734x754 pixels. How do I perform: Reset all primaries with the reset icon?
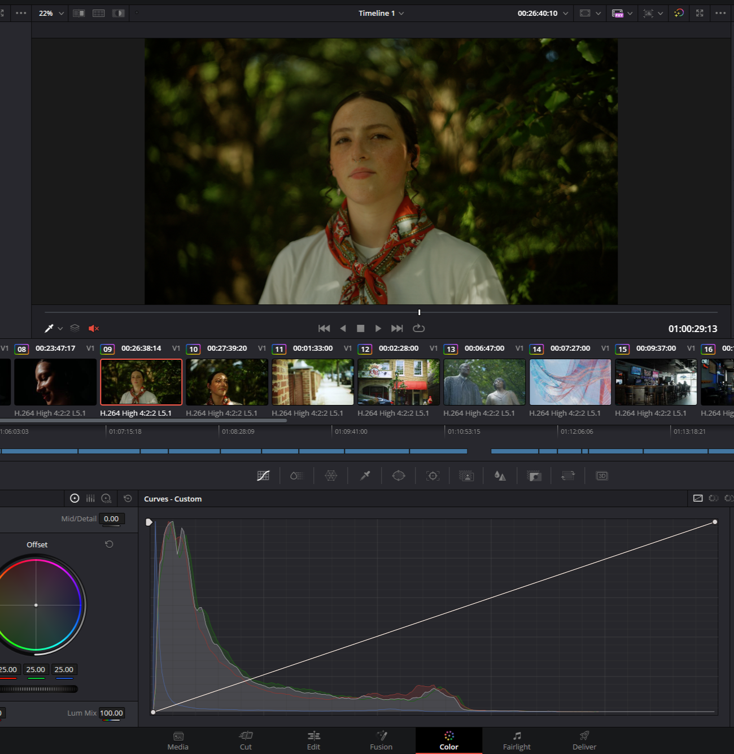(x=128, y=498)
